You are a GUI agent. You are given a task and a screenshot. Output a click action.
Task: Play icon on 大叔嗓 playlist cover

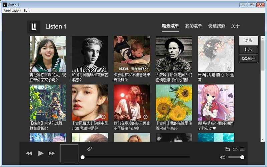tap(188, 68)
